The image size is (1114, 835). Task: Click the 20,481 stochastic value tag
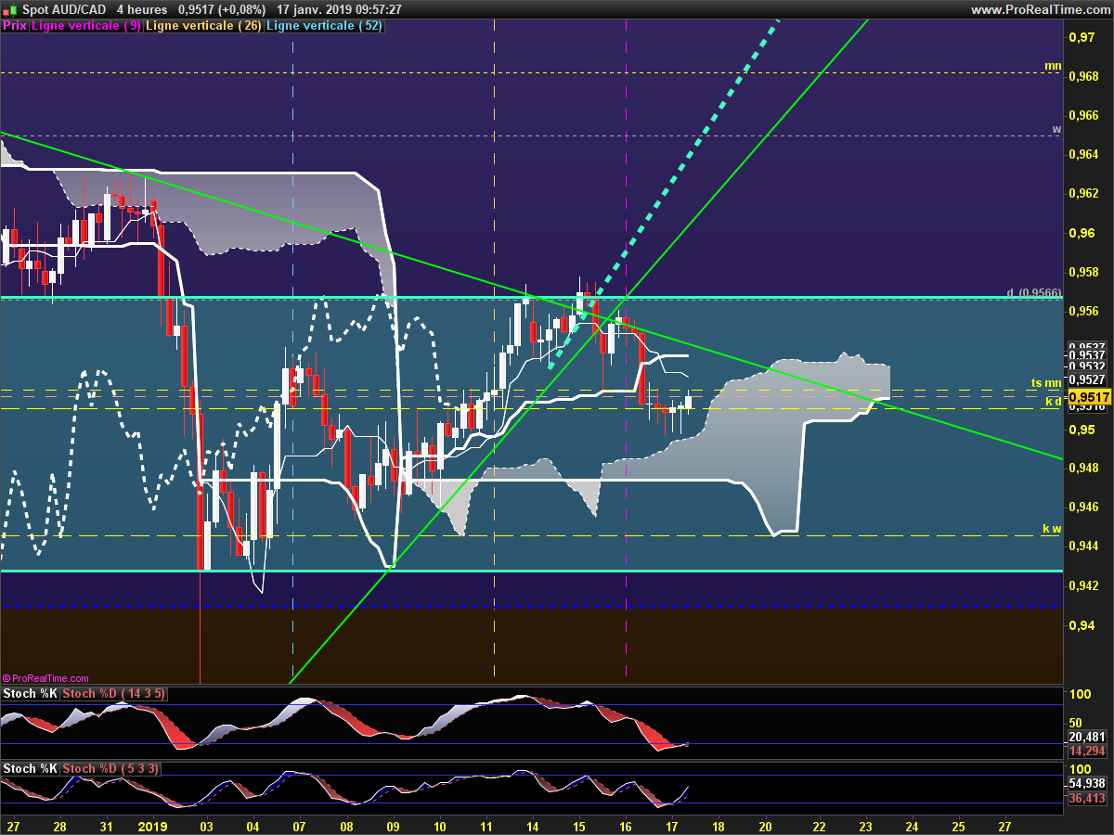(1087, 737)
